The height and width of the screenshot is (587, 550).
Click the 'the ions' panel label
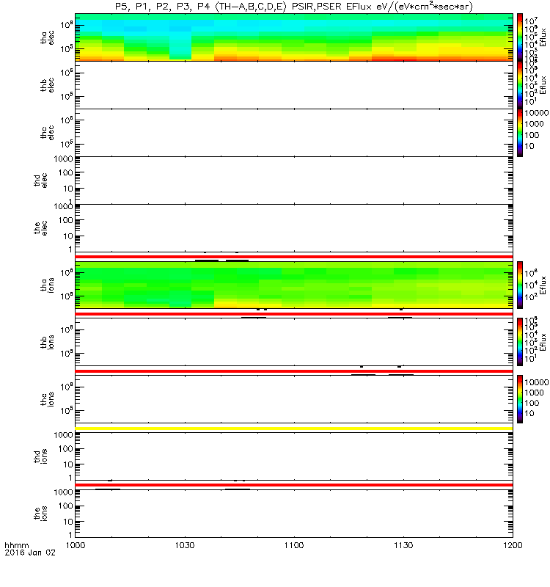[x=41, y=514]
